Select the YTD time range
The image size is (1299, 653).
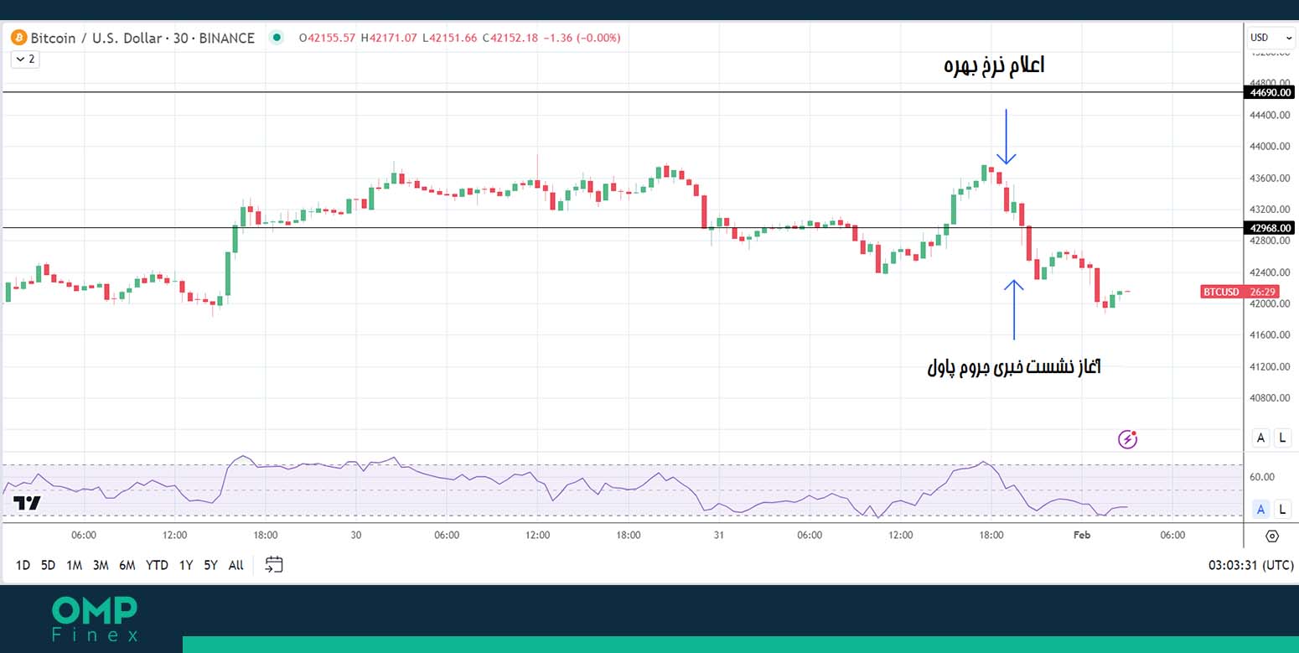point(157,565)
